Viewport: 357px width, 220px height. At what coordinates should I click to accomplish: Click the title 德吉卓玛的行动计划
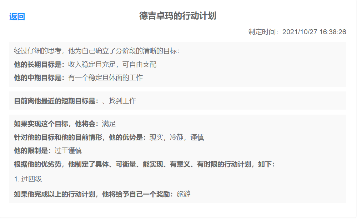click(178, 16)
